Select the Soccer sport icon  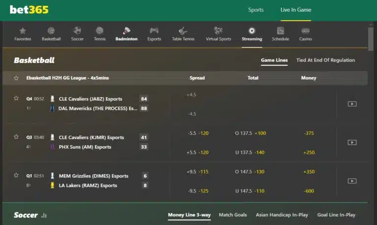tap(77, 31)
